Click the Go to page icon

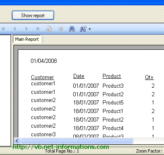[49, 29]
